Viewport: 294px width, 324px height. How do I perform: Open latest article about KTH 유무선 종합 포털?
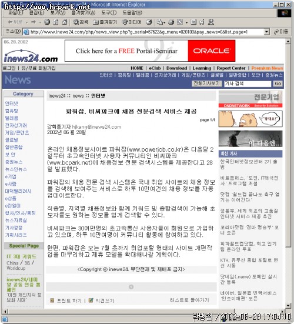pos(249,263)
